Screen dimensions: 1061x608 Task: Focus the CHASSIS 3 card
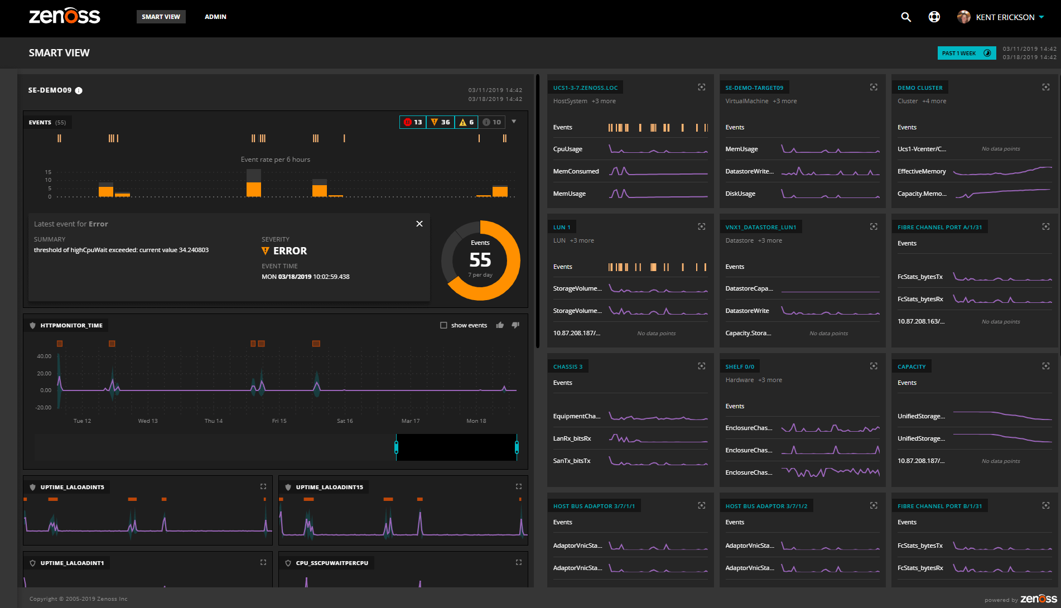pyautogui.click(x=702, y=366)
